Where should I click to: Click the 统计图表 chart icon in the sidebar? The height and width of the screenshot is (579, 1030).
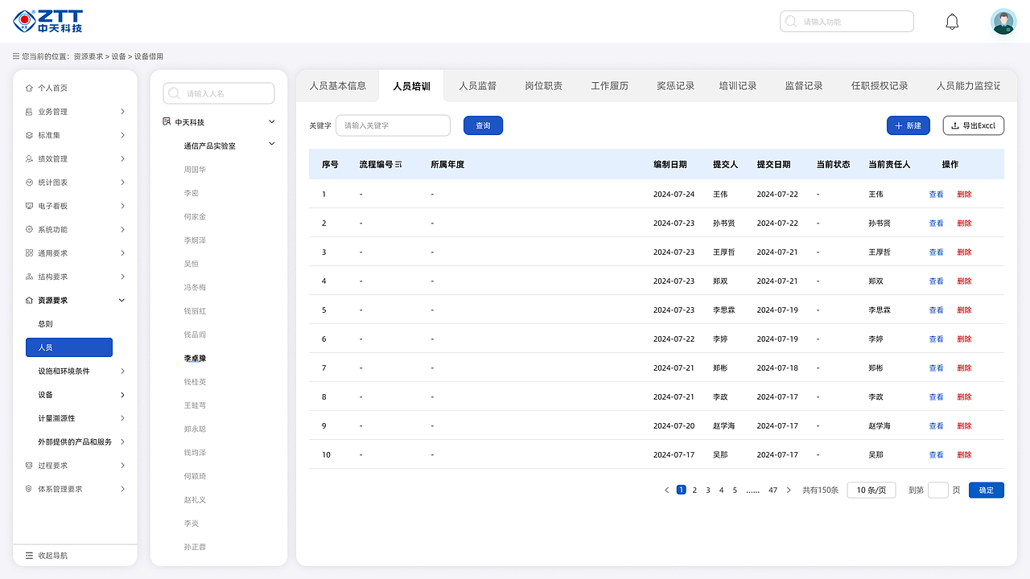point(29,182)
